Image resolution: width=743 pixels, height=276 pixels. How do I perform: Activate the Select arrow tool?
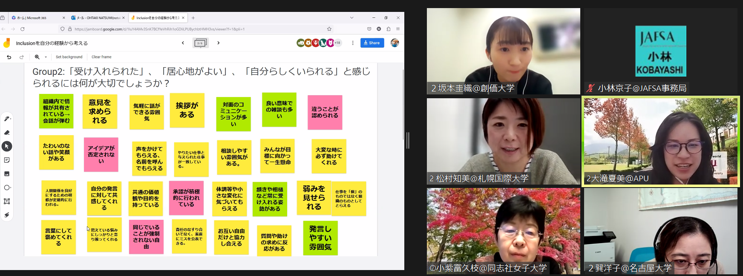[x=7, y=146]
